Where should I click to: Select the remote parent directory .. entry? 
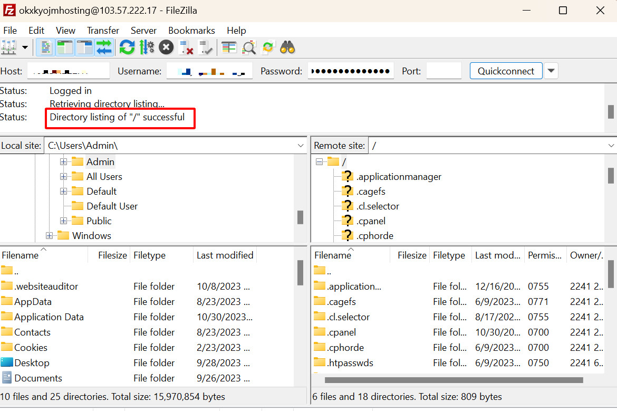[323, 271]
